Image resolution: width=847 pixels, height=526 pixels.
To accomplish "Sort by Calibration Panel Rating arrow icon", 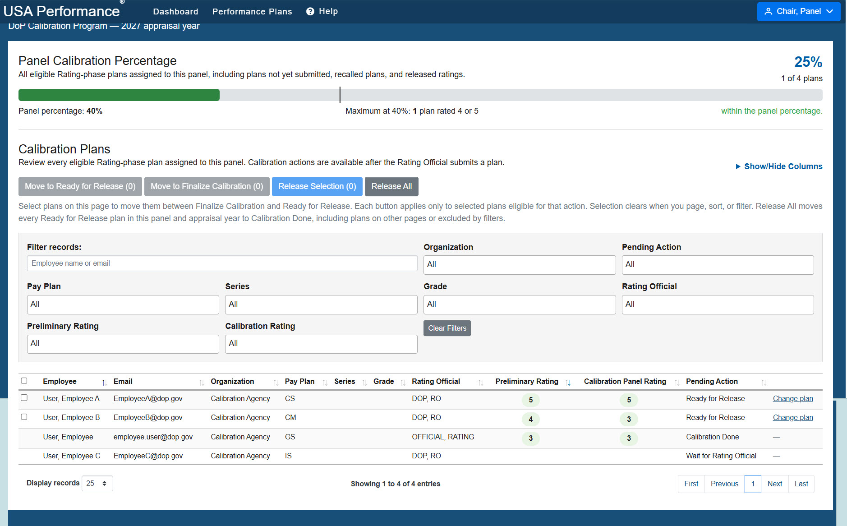I will pos(677,382).
